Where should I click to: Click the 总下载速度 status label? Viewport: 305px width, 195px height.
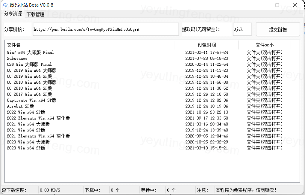coord(14,190)
